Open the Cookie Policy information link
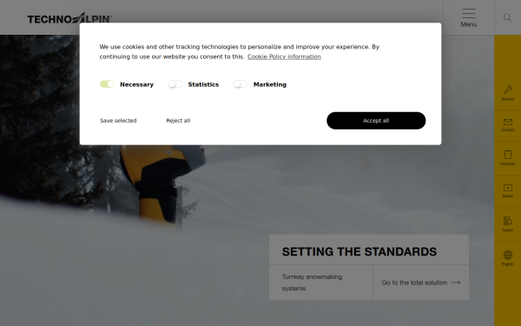 284,57
